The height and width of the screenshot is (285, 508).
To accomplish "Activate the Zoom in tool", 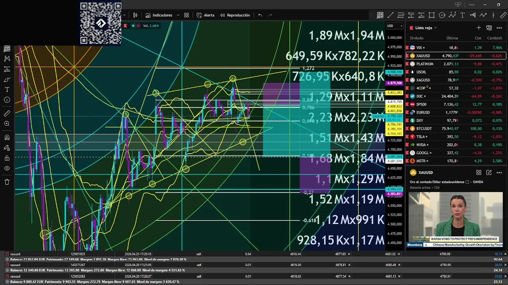I will pyautogui.click(x=7, y=124).
